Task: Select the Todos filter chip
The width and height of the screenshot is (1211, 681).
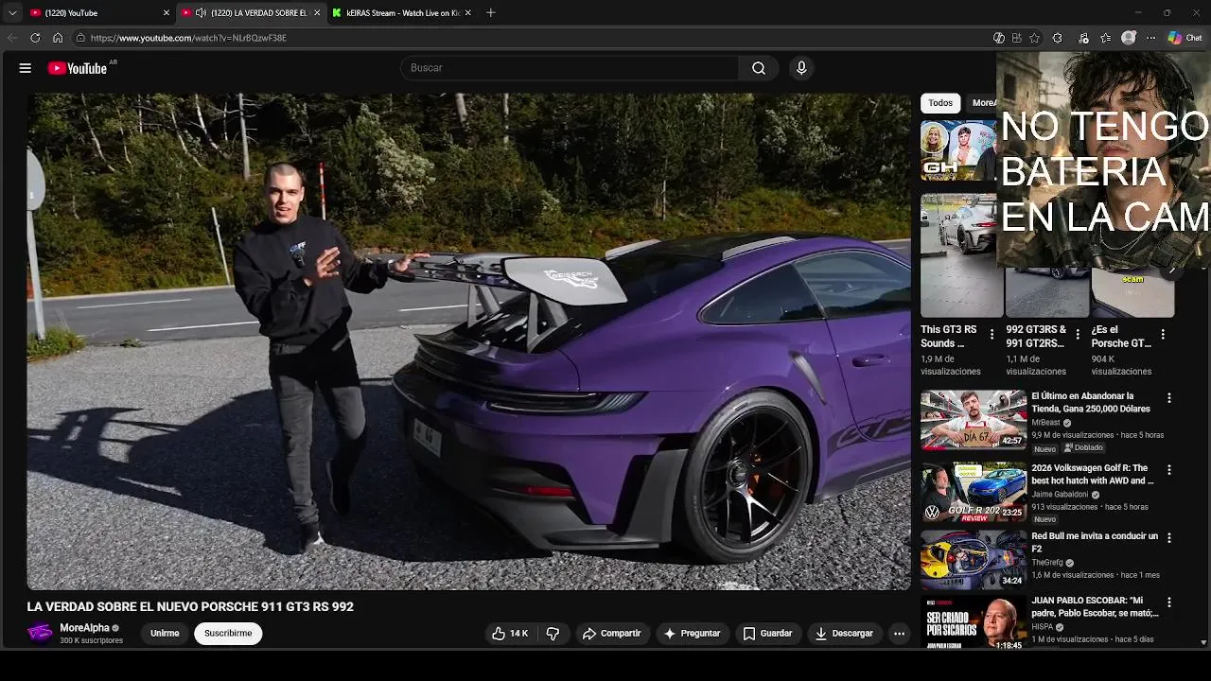Action: (x=940, y=103)
